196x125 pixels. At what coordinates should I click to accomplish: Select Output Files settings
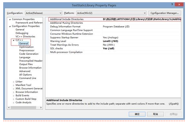pos(26,64)
